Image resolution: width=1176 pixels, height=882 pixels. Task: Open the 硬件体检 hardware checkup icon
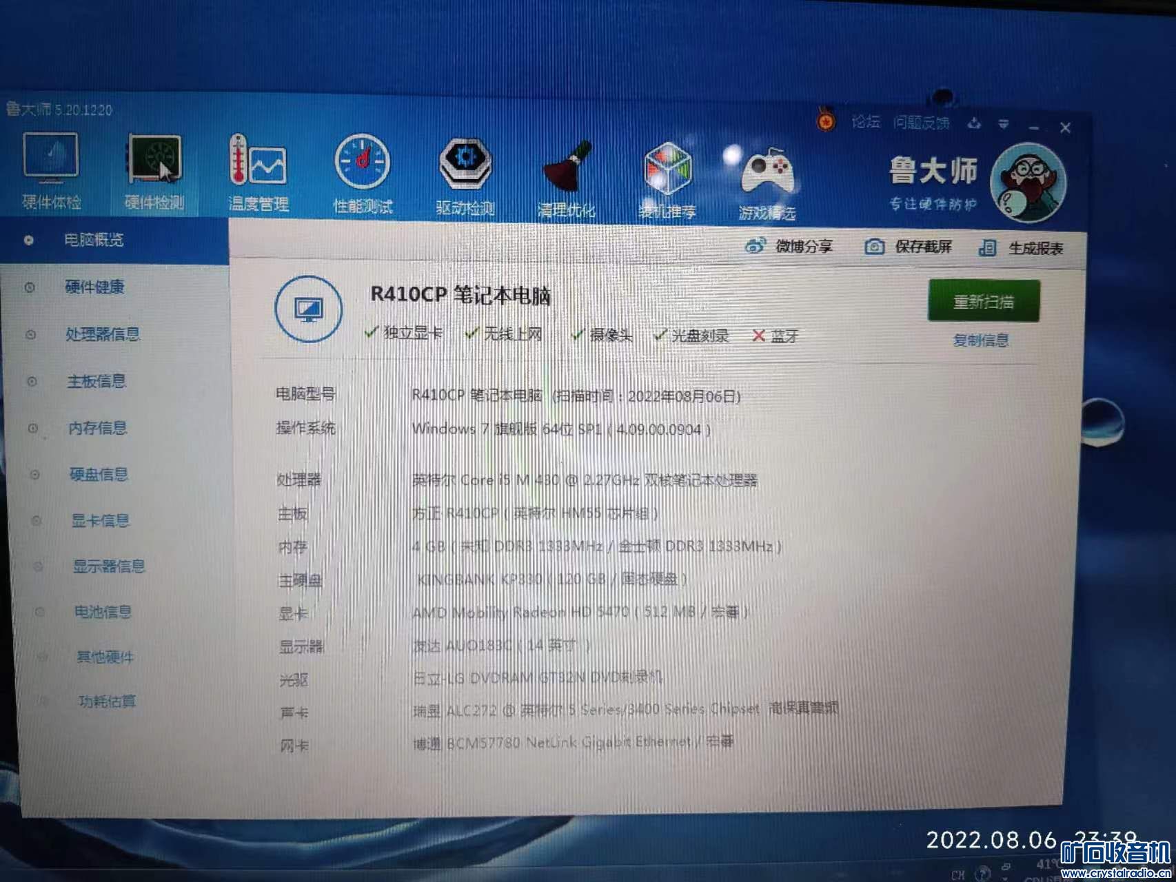[51, 172]
